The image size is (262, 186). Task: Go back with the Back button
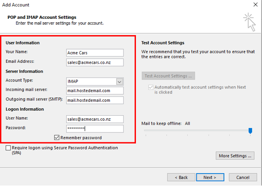click(x=181, y=177)
